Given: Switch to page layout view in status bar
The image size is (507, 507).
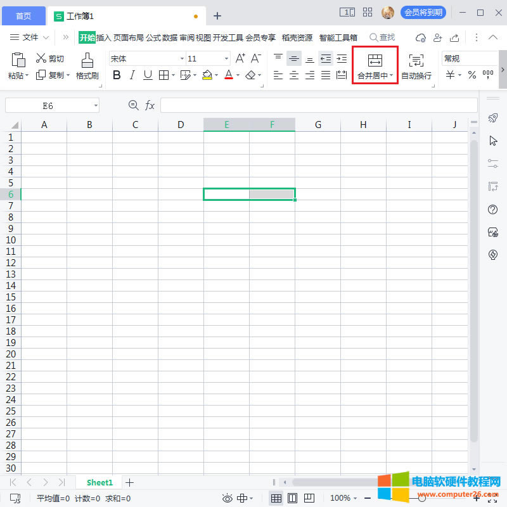Looking at the screenshot, I should (292, 498).
